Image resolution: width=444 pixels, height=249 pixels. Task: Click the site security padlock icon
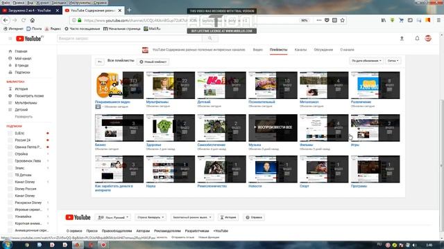(80, 20)
